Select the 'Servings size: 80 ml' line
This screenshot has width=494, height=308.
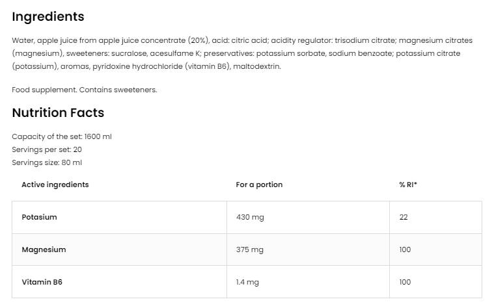tap(47, 162)
